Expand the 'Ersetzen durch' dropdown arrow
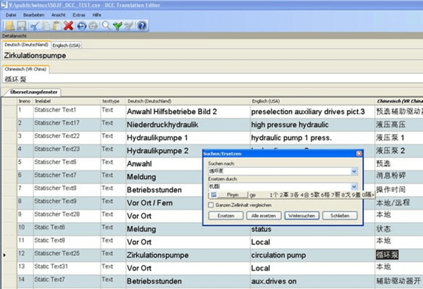The height and width of the screenshot is (289, 423). pos(353,187)
